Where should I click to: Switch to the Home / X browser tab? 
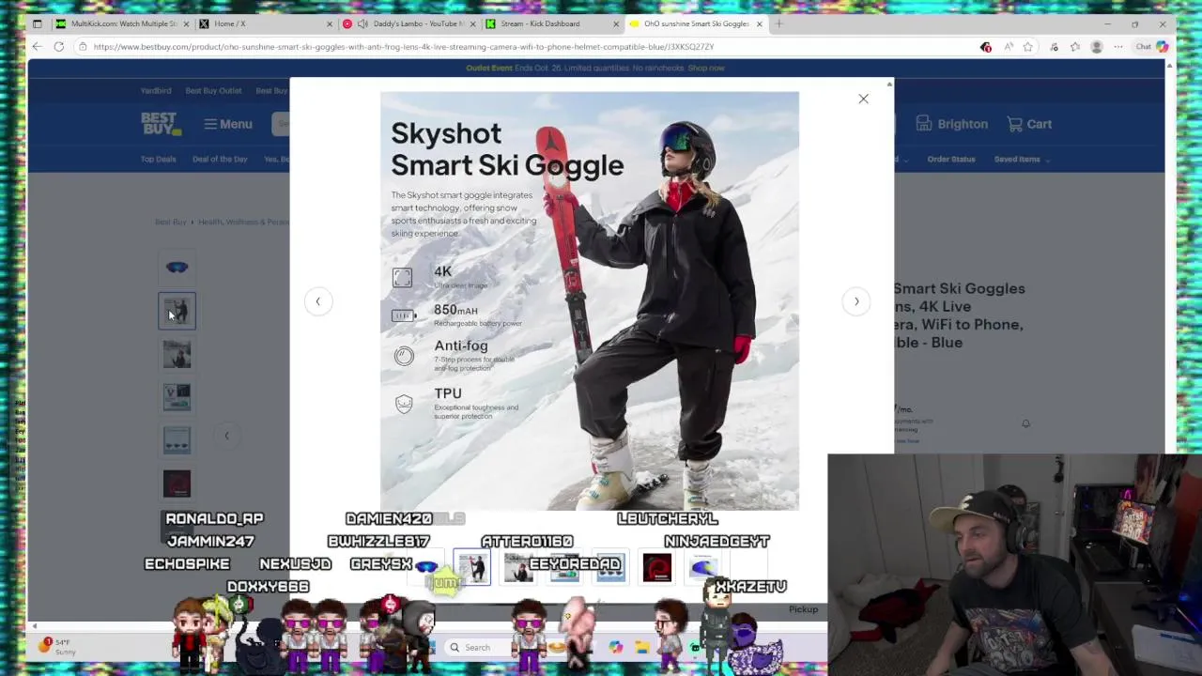266,23
